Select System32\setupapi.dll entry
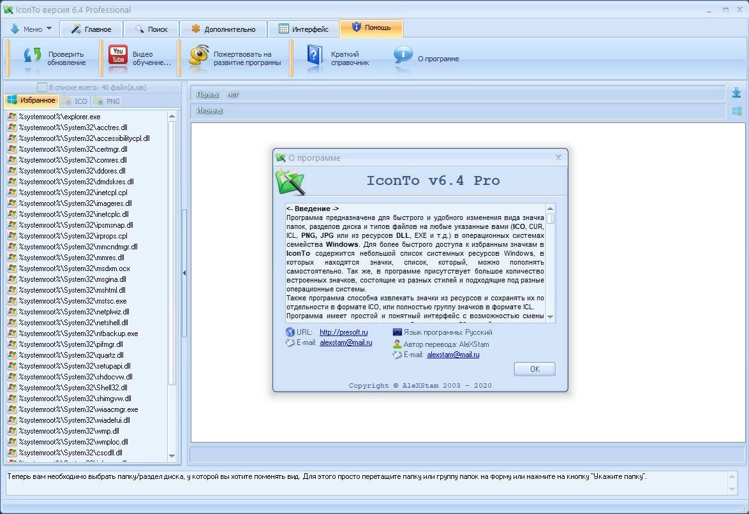 point(75,366)
